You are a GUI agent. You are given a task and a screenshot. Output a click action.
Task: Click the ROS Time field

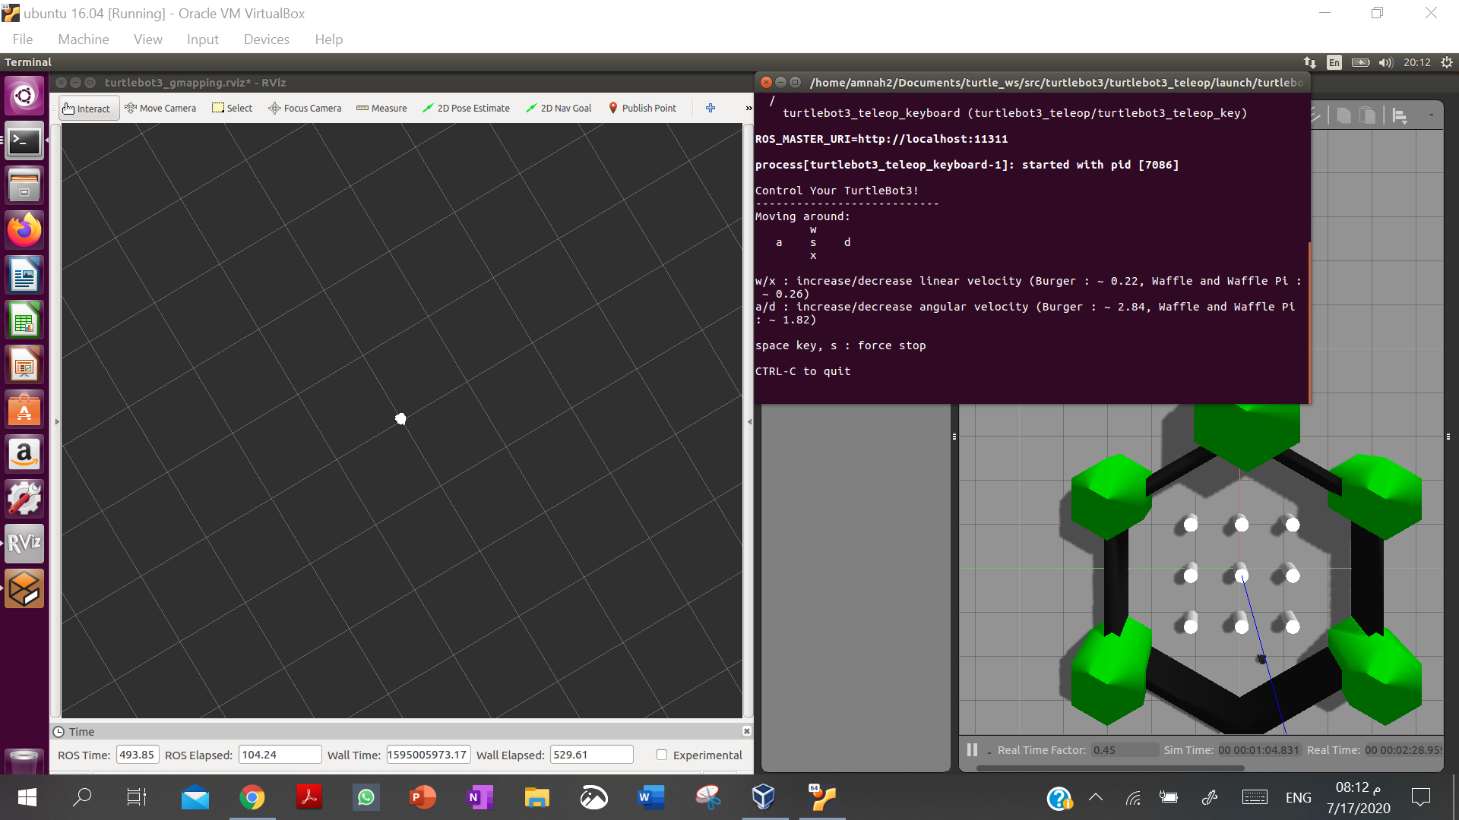(x=138, y=755)
